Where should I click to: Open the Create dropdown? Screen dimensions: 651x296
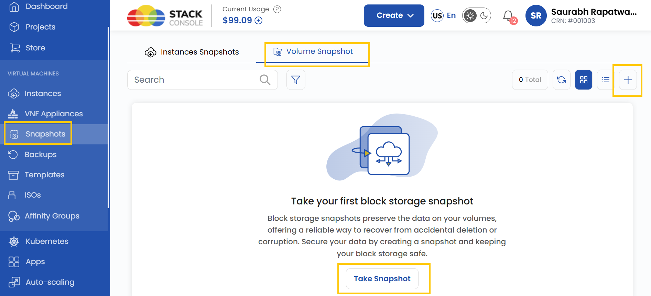(x=394, y=15)
